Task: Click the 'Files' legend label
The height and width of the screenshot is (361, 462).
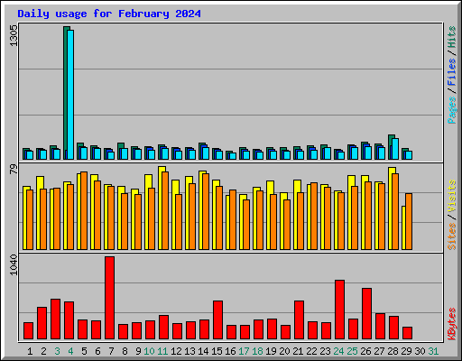Action: (x=452, y=72)
